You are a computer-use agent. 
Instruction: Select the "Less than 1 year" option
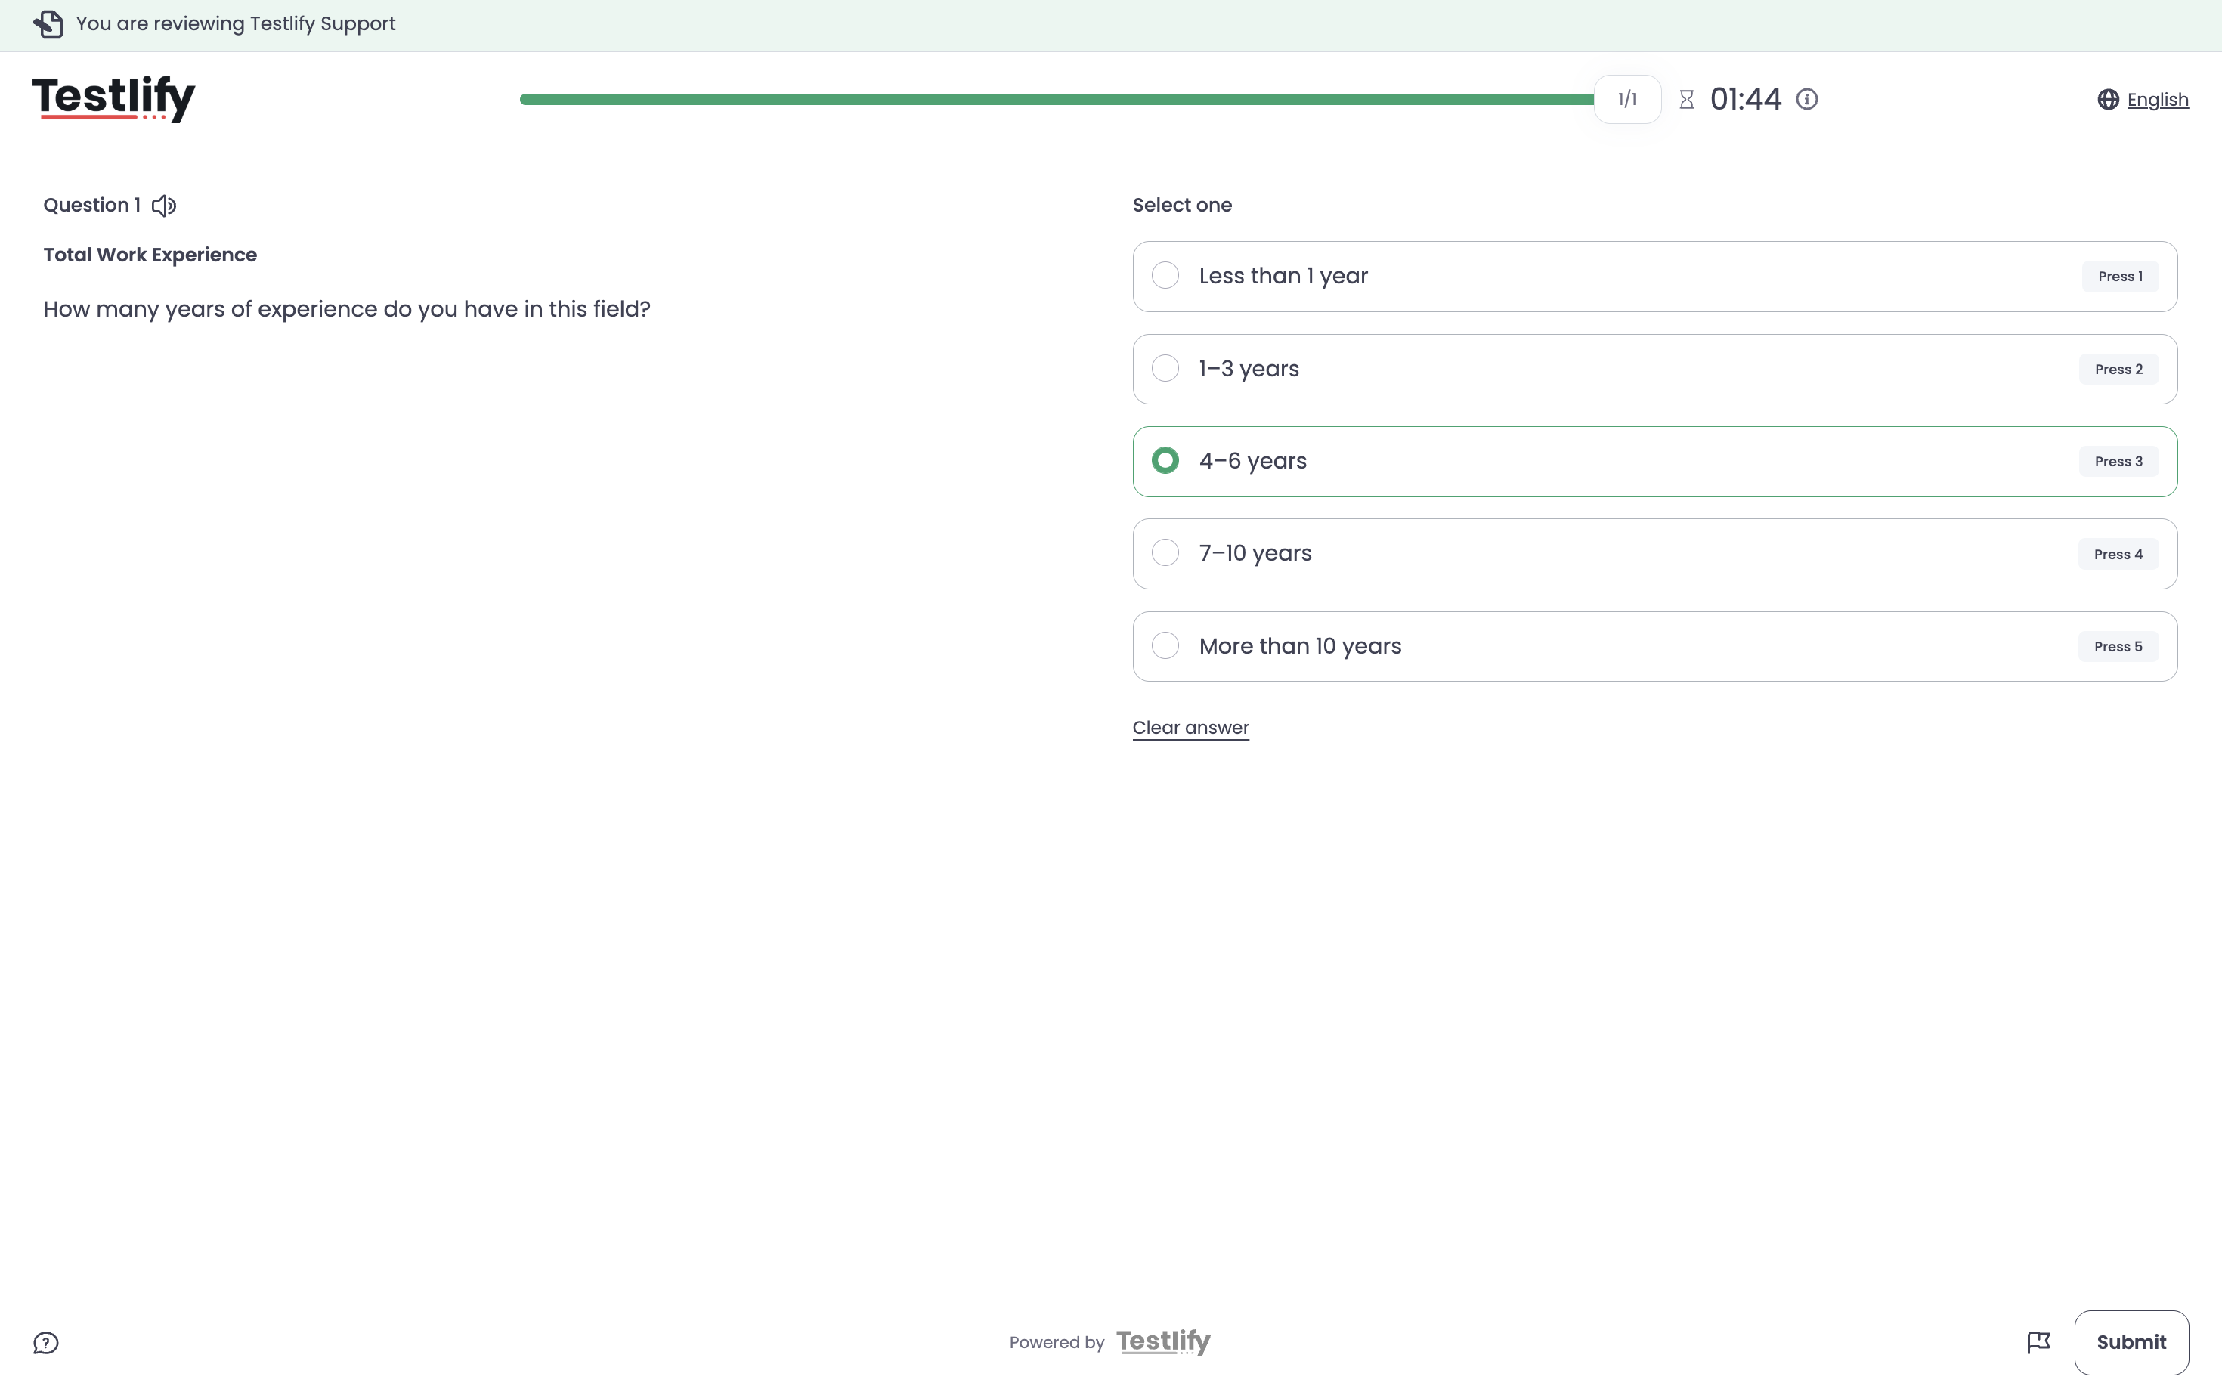tap(1655, 276)
